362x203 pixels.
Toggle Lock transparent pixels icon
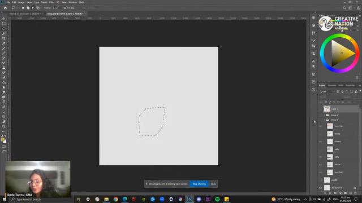pyautogui.click(x=326, y=102)
